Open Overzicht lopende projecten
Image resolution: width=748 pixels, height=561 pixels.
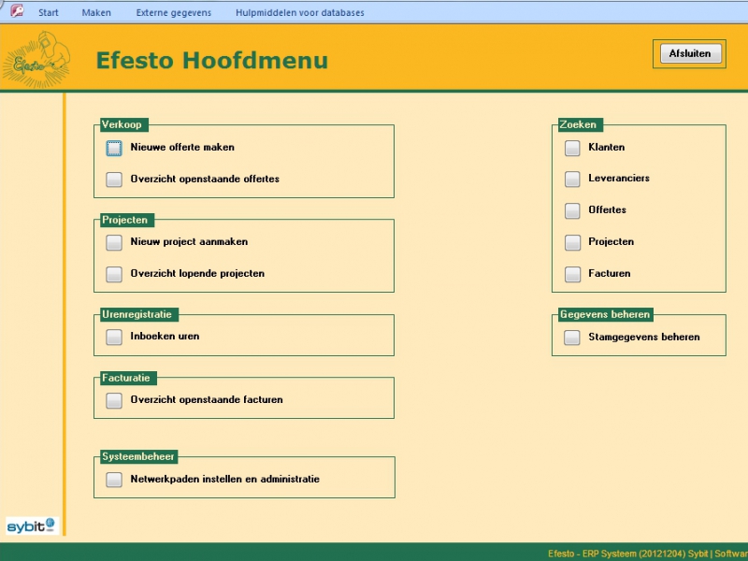(x=114, y=274)
